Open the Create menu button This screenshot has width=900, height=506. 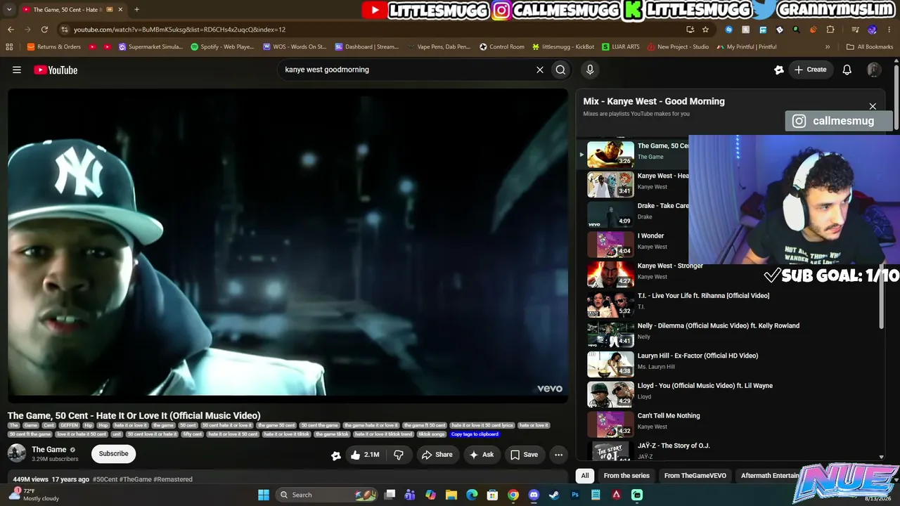tap(810, 70)
